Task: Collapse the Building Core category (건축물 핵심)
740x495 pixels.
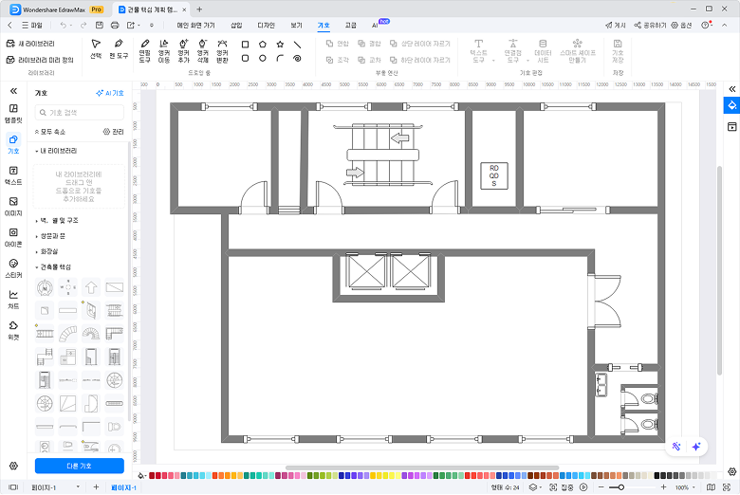Action: [x=53, y=267]
